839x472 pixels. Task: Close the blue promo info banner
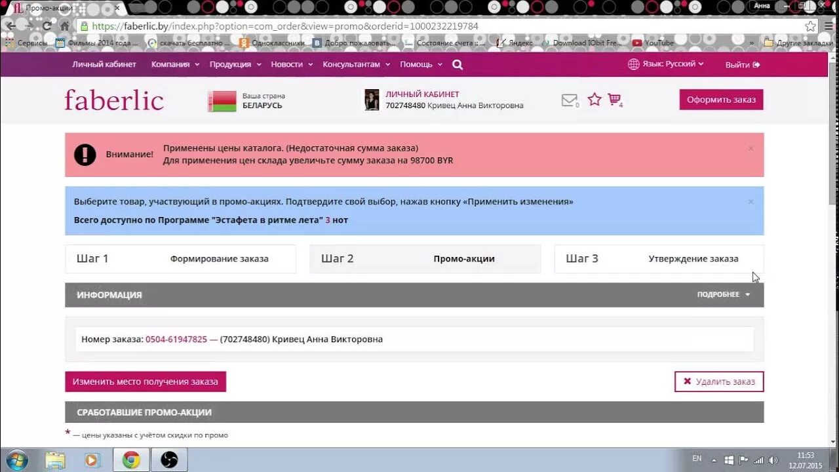751,201
